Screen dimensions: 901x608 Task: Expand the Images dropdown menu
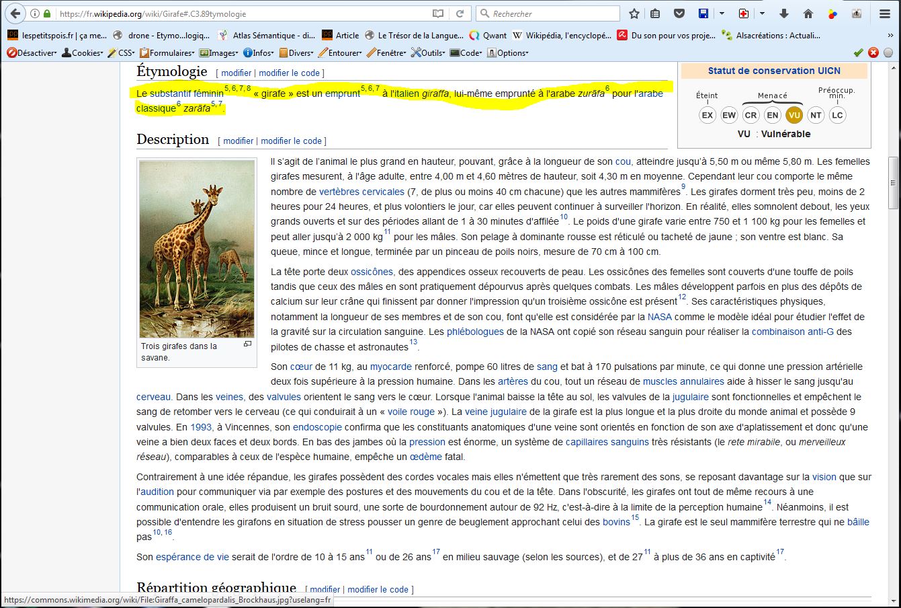(219, 52)
